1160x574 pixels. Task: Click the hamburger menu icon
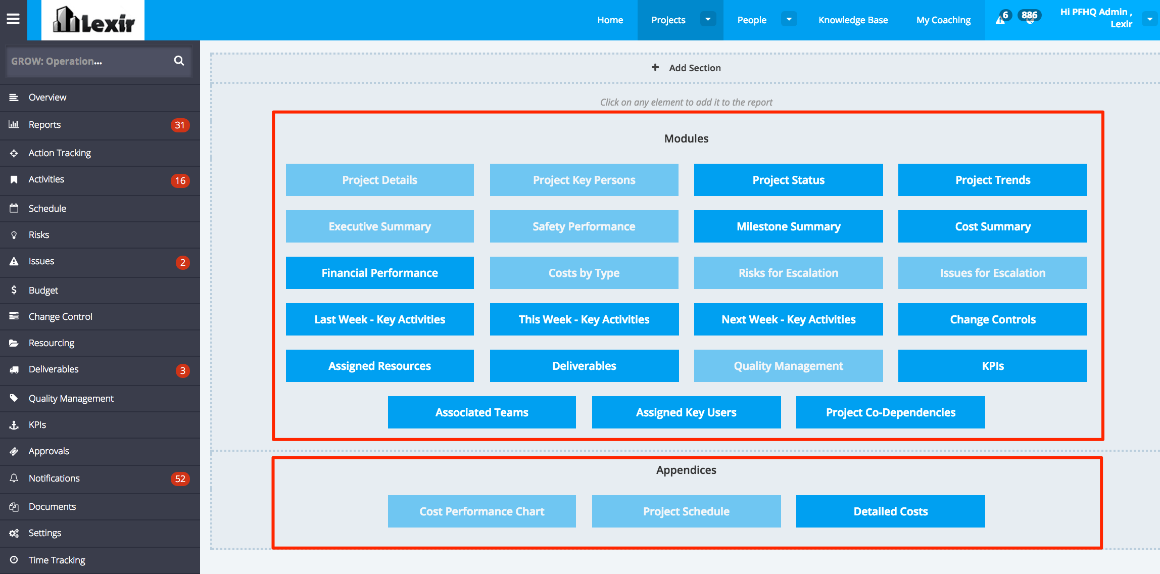click(13, 19)
